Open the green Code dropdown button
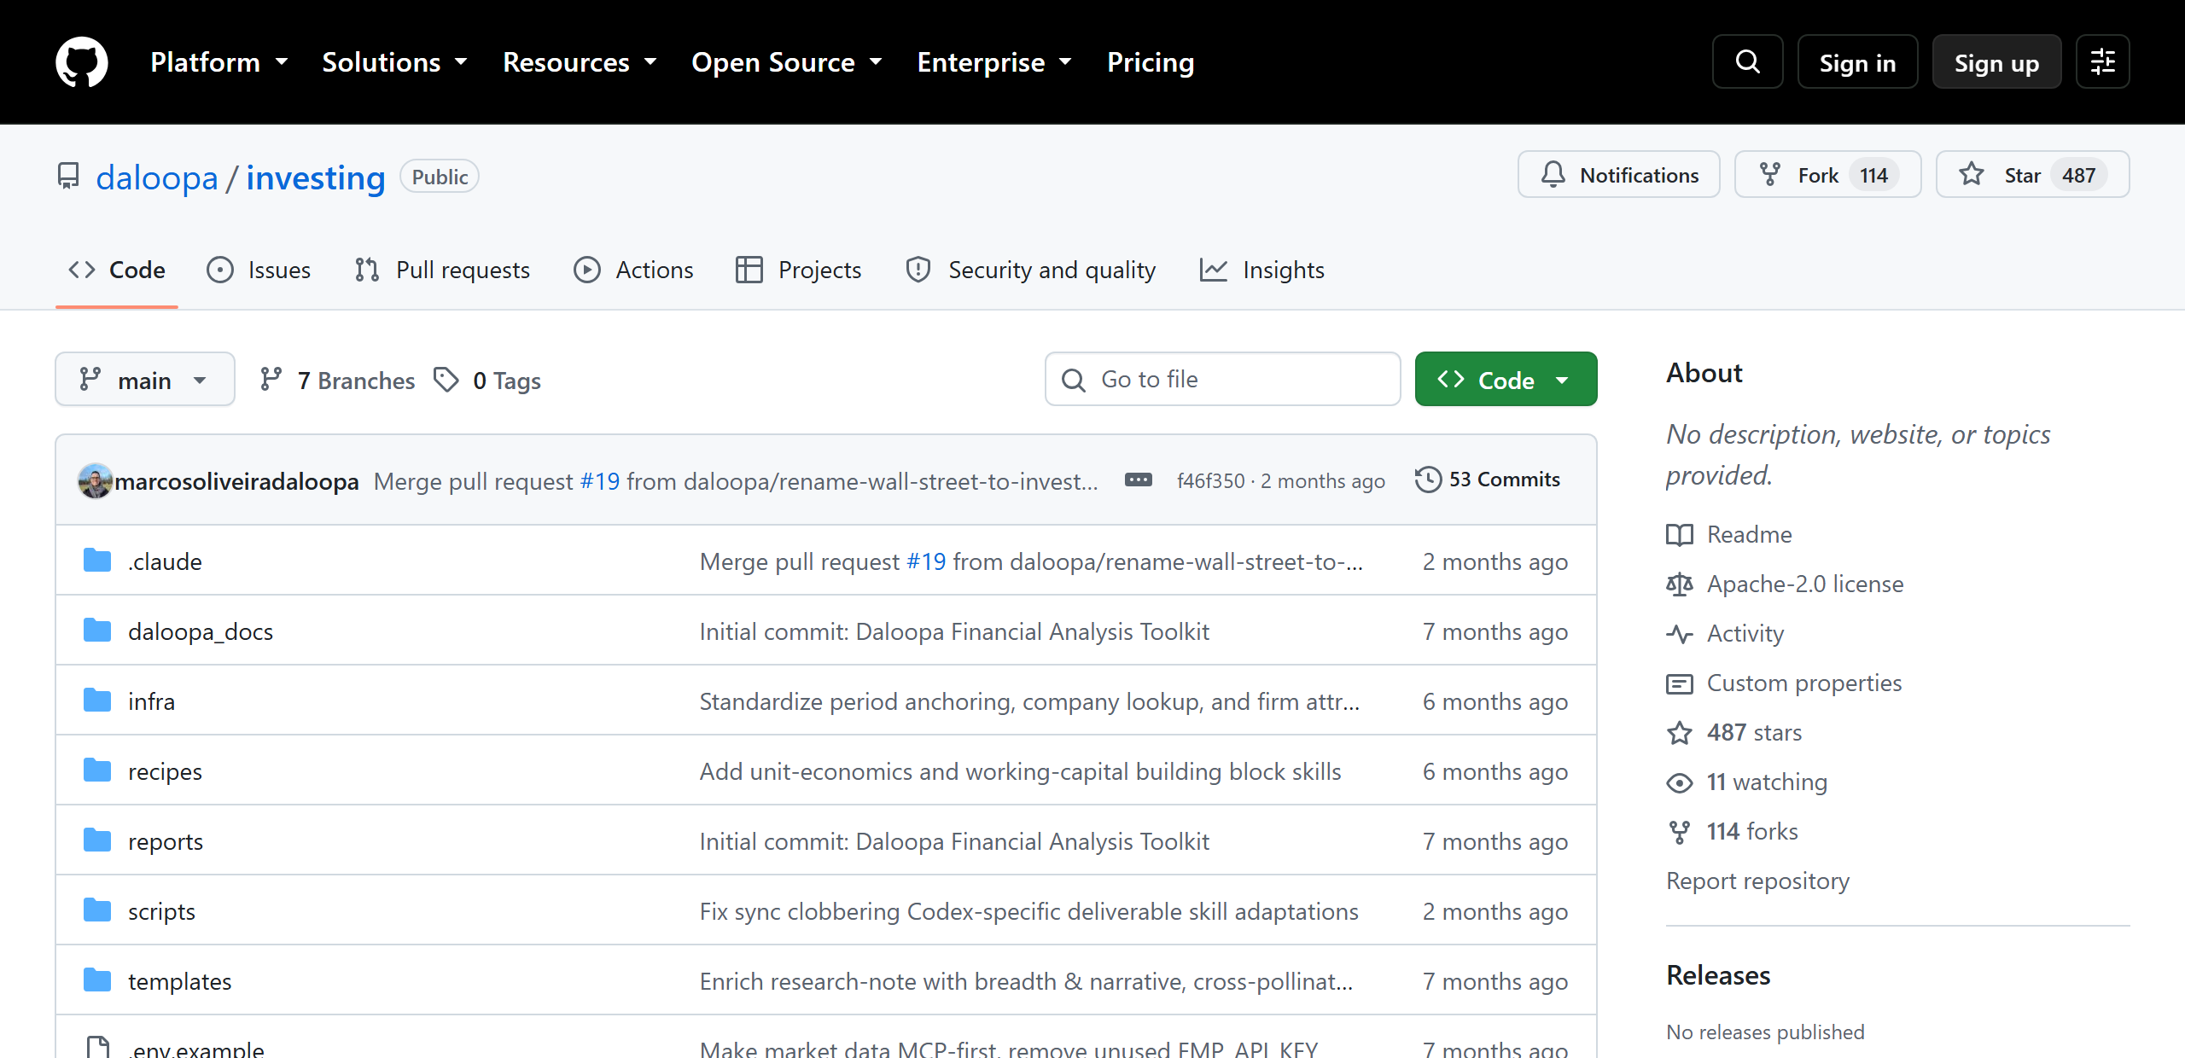Viewport: 2185px width, 1058px height. [1506, 379]
